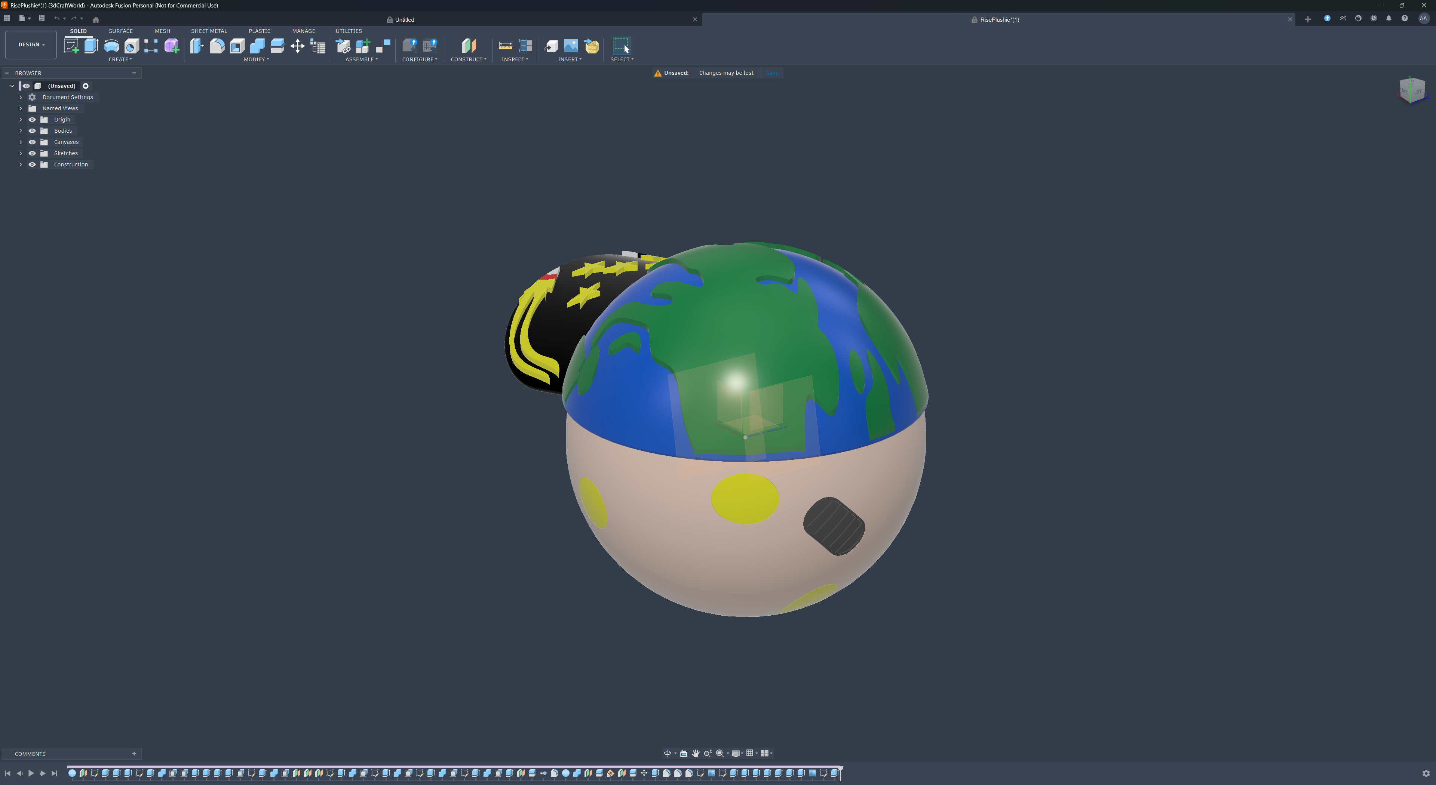Select the Insert Canvas image tool

click(571, 46)
